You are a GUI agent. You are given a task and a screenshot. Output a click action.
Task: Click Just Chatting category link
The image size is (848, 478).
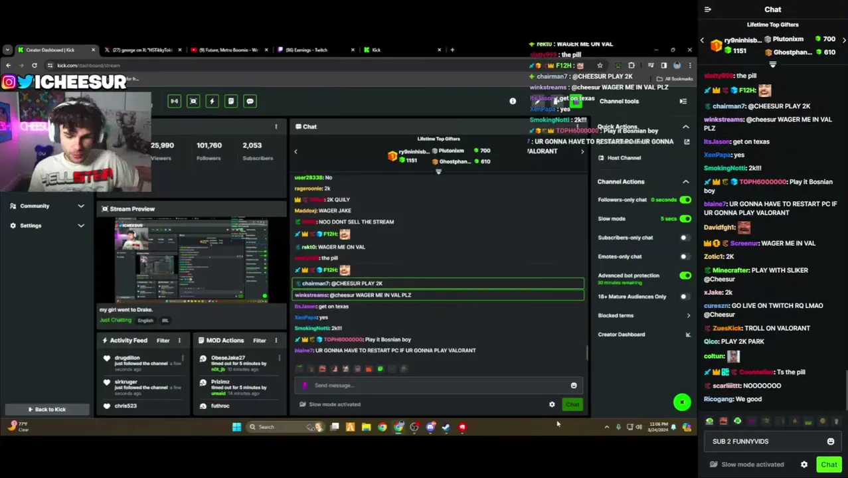[116, 320]
